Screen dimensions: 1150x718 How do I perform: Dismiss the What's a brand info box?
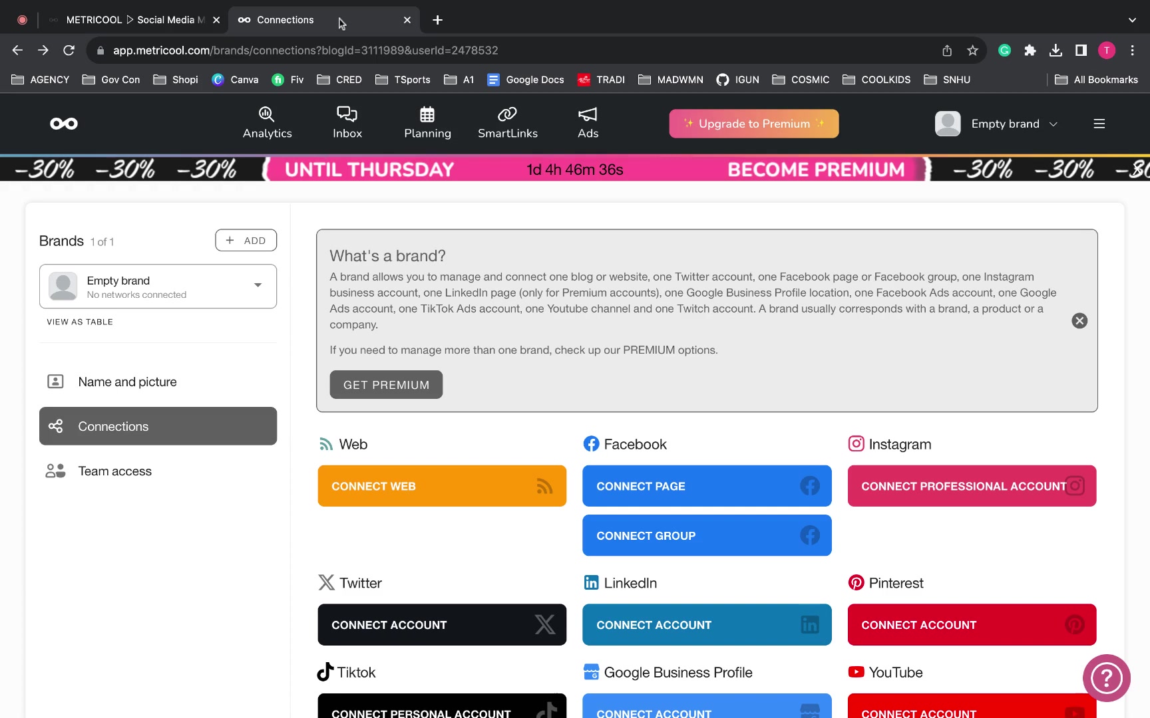(x=1079, y=321)
